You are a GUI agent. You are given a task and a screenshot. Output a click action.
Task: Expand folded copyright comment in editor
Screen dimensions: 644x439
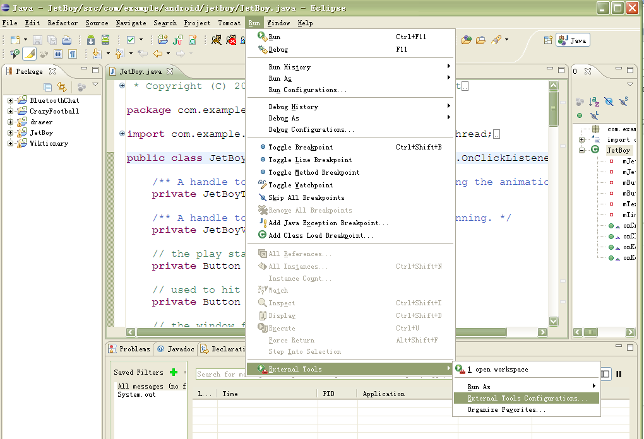(x=122, y=86)
